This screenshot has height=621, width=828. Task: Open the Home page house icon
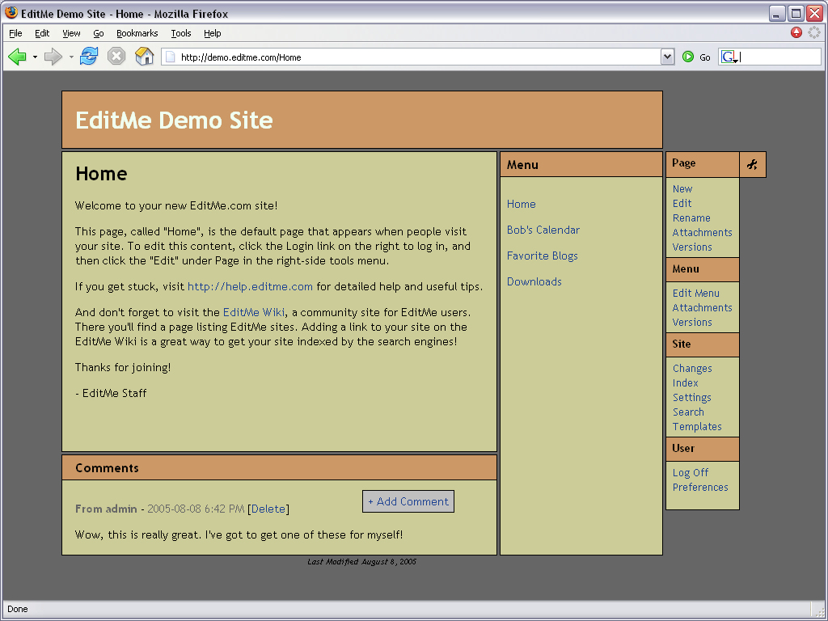144,56
